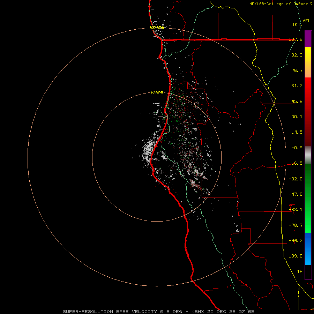This screenshot has width=314, height=314.
Task: Click the -16.5 velocity scale value
Action: tap(296, 163)
